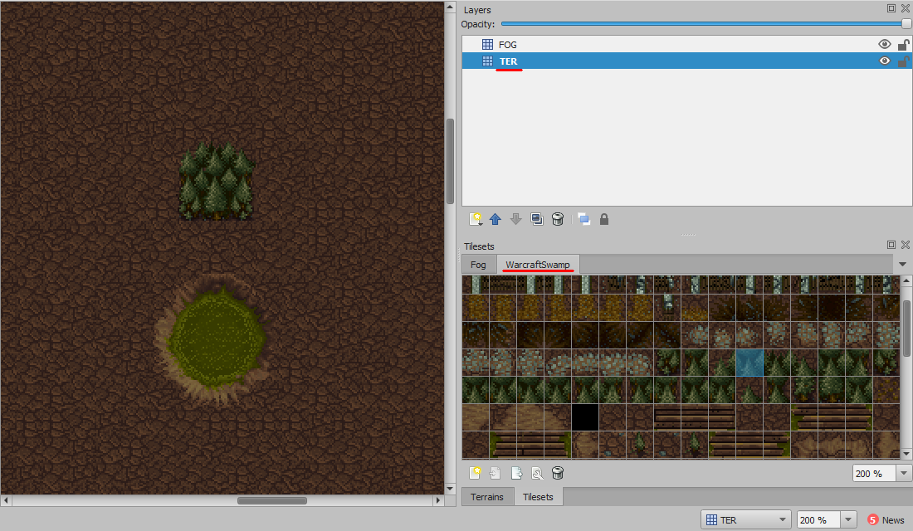Click the map scroll-down arrow button
913x531 pixels.
(x=450, y=489)
